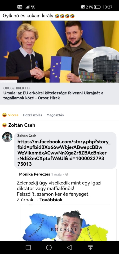119x254 pixels.
Task: Expand post text via Továbbiak
Action: [51, 200]
